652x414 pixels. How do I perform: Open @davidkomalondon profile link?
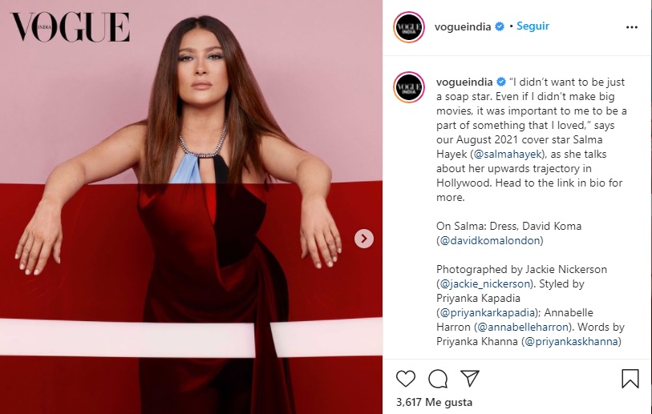click(x=490, y=240)
